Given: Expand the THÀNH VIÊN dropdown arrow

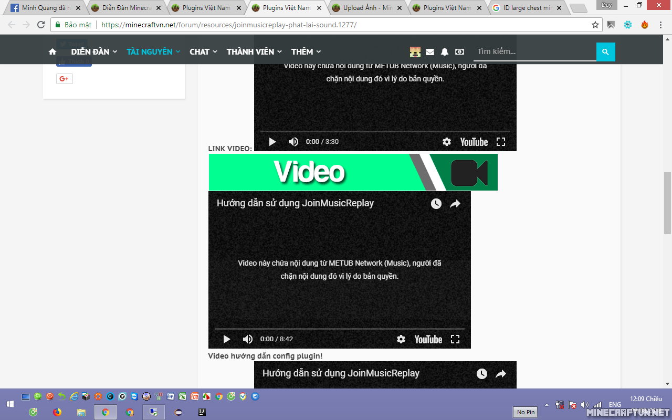Looking at the screenshot, I should [x=280, y=51].
